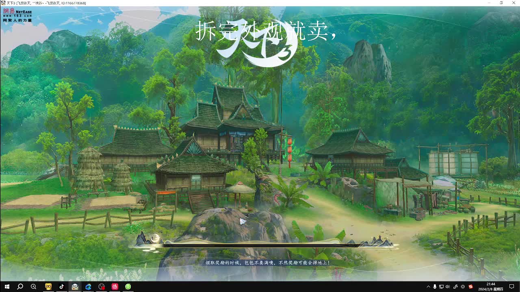Switch to the 天下3 game taskbar icon

point(75,287)
